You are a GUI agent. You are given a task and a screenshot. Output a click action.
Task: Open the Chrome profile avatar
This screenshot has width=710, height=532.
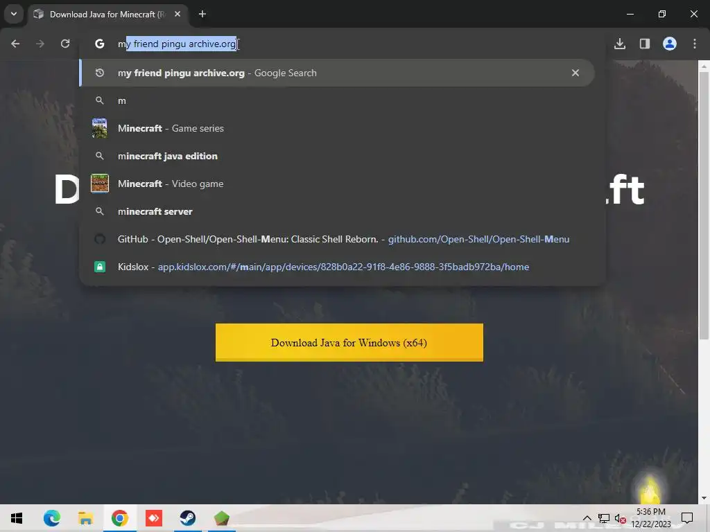670,44
